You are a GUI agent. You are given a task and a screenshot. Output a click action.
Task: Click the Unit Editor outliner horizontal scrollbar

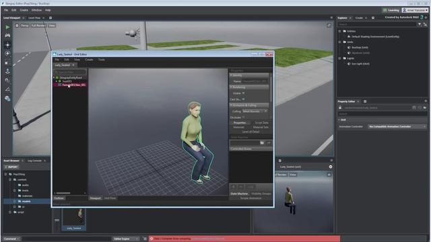(63, 193)
